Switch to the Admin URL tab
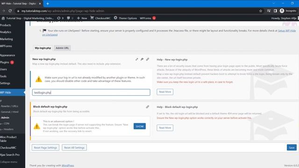 [62, 48]
